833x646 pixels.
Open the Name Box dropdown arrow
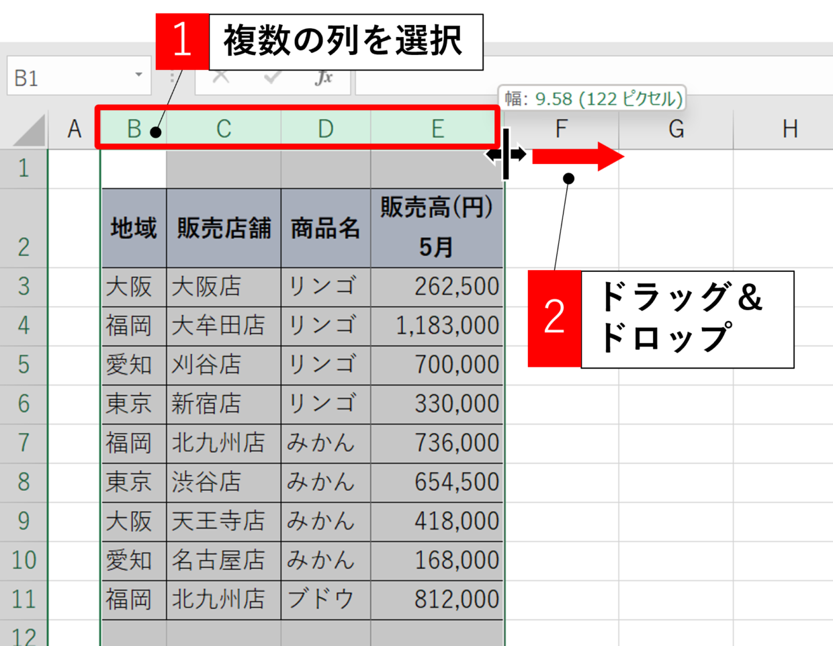138,75
